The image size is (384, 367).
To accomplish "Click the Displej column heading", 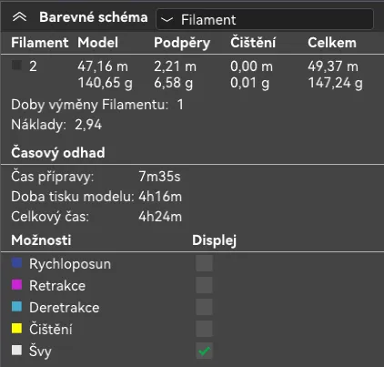I will pyautogui.click(x=215, y=240).
